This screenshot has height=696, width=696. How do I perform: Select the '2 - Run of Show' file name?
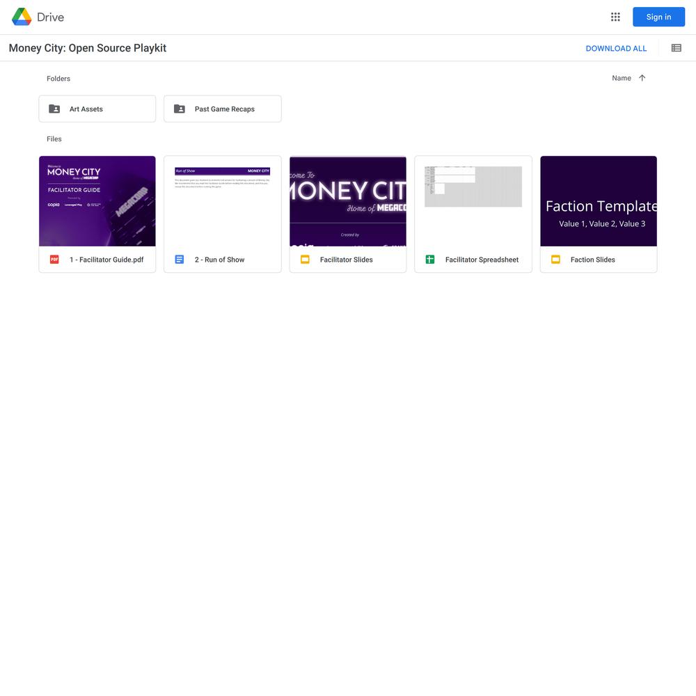219,260
